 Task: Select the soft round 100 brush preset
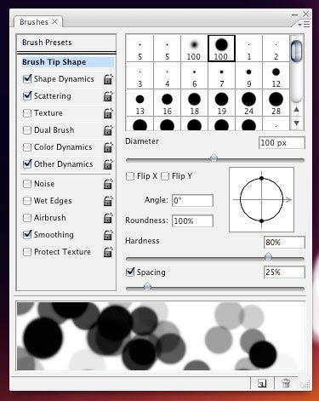(x=194, y=49)
